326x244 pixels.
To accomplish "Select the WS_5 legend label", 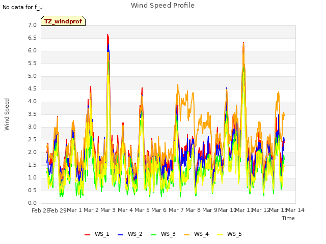I will click(x=234, y=234).
